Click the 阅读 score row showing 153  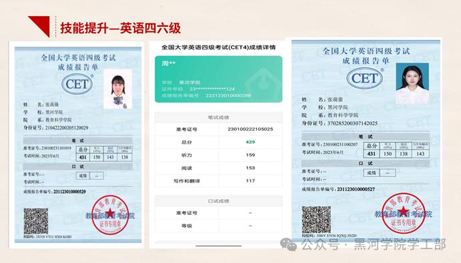[x=218, y=168]
